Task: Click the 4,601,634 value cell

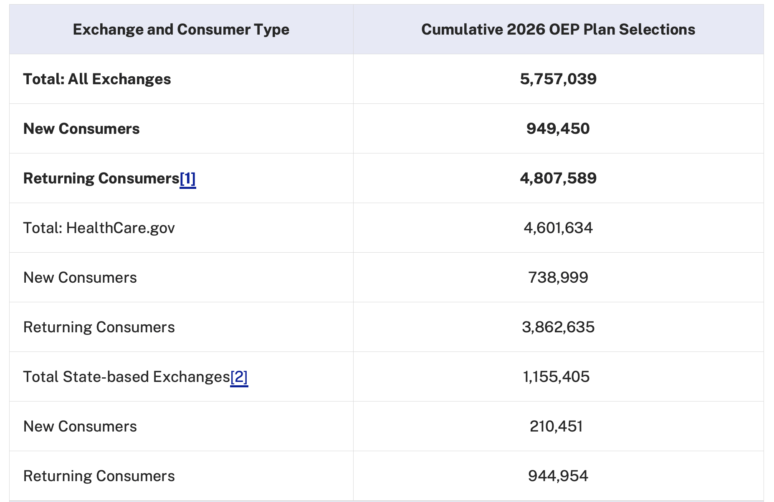Action: tap(558, 228)
